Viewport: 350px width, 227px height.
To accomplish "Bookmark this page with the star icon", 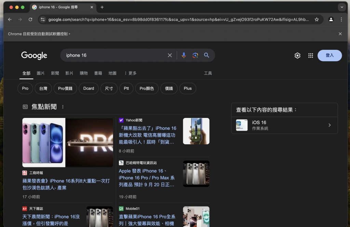I will (317, 19).
